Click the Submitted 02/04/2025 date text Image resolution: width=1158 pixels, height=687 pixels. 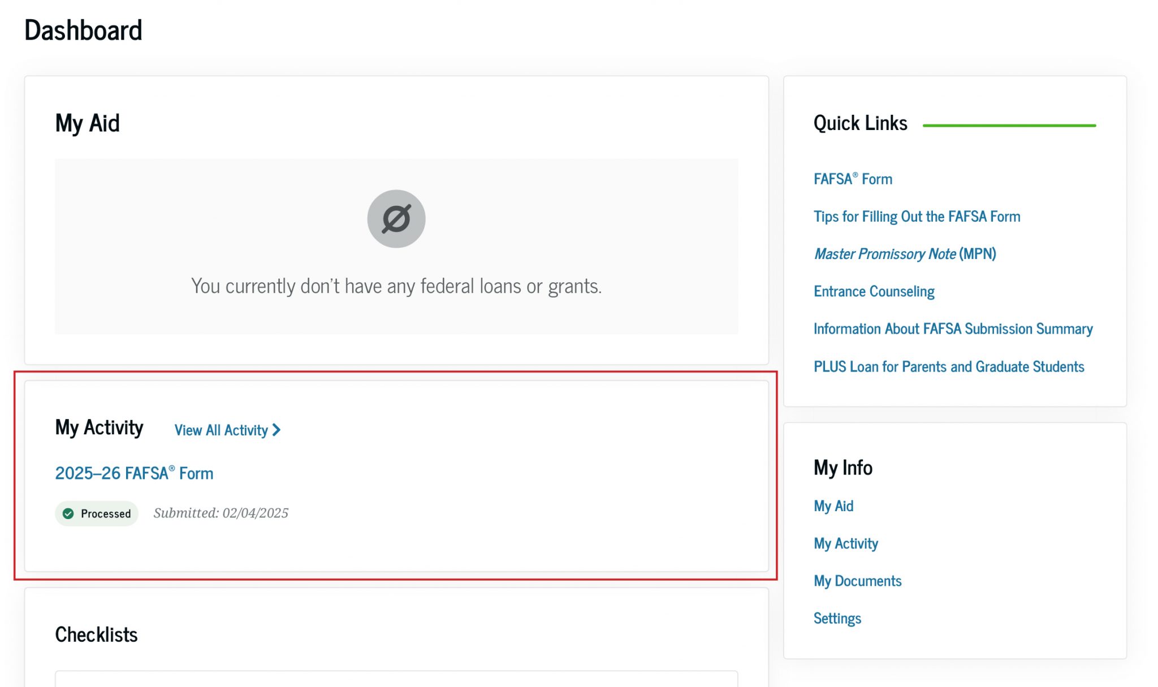(x=221, y=513)
